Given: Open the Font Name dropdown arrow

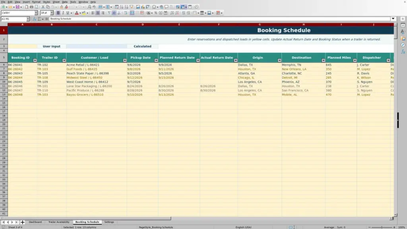Looking at the screenshot, I should tap(36, 13).
